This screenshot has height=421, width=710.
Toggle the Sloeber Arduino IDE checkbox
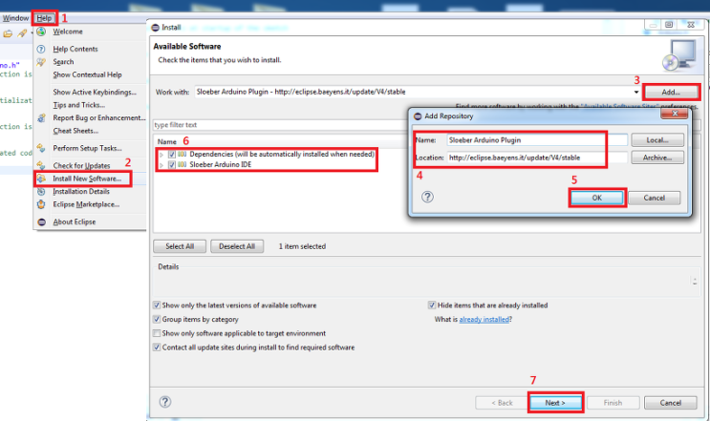click(x=172, y=164)
